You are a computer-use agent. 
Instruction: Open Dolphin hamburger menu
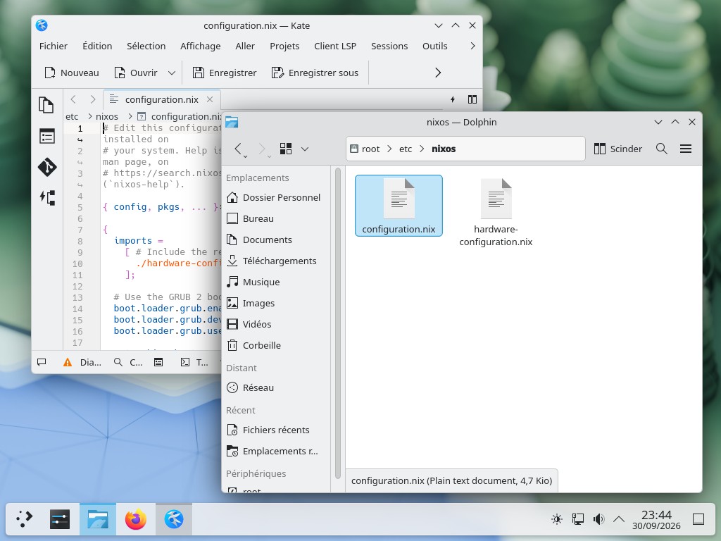click(x=686, y=149)
